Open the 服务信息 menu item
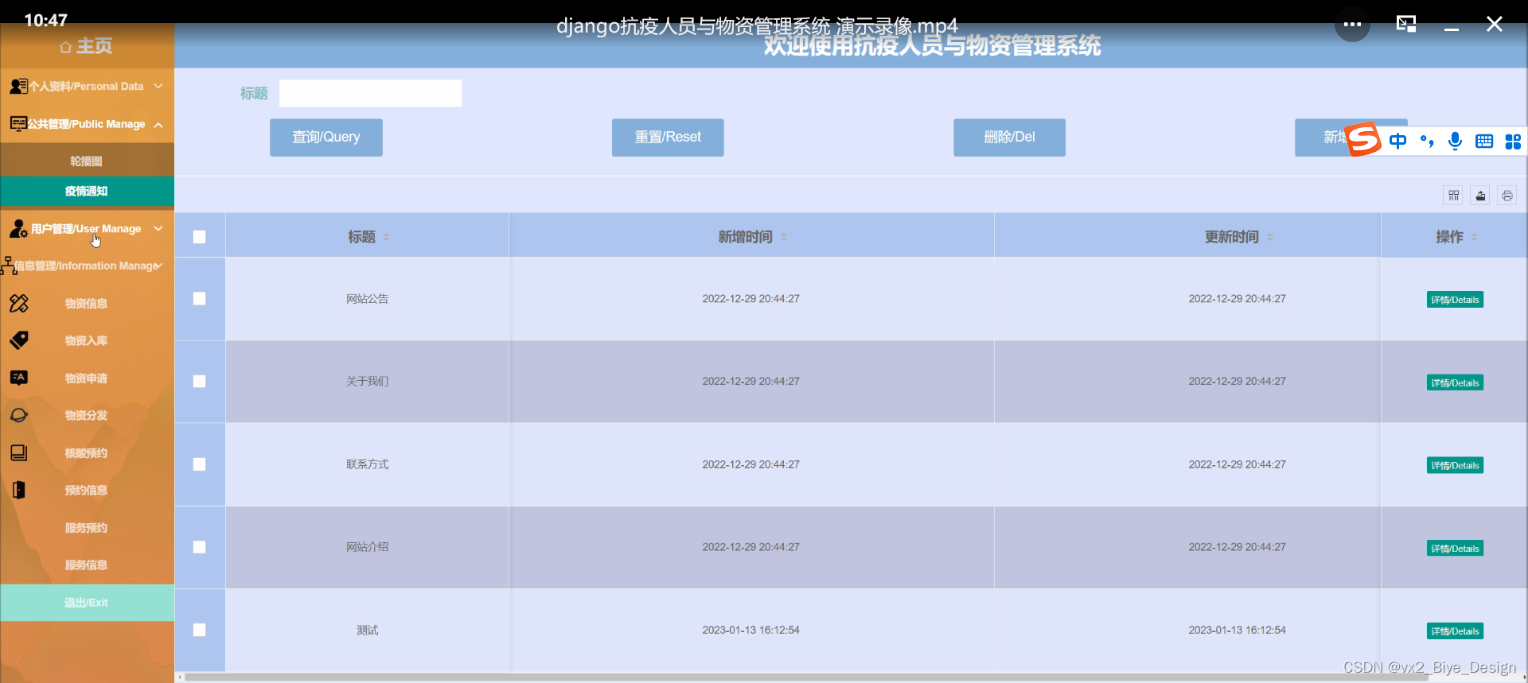 (86, 565)
